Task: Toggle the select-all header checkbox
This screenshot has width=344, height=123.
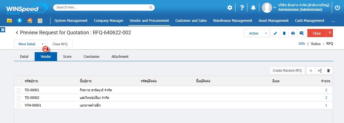Action: click(x=19, y=81)
